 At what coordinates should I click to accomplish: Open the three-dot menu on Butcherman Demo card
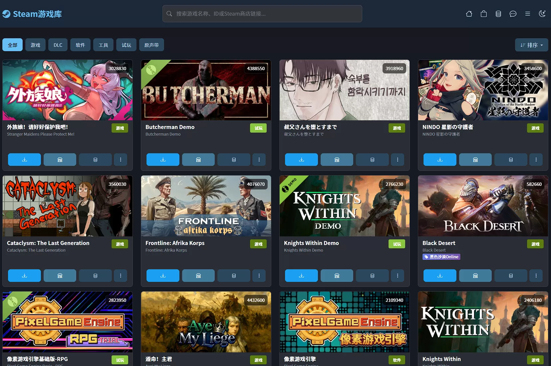[x=259, y=160]
